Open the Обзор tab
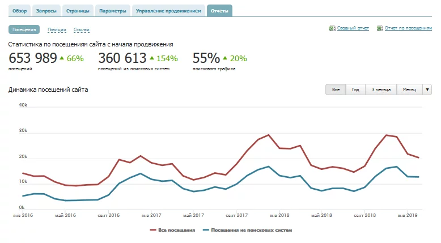Viewport: 441px width, 243px height. tap(20, 11)
